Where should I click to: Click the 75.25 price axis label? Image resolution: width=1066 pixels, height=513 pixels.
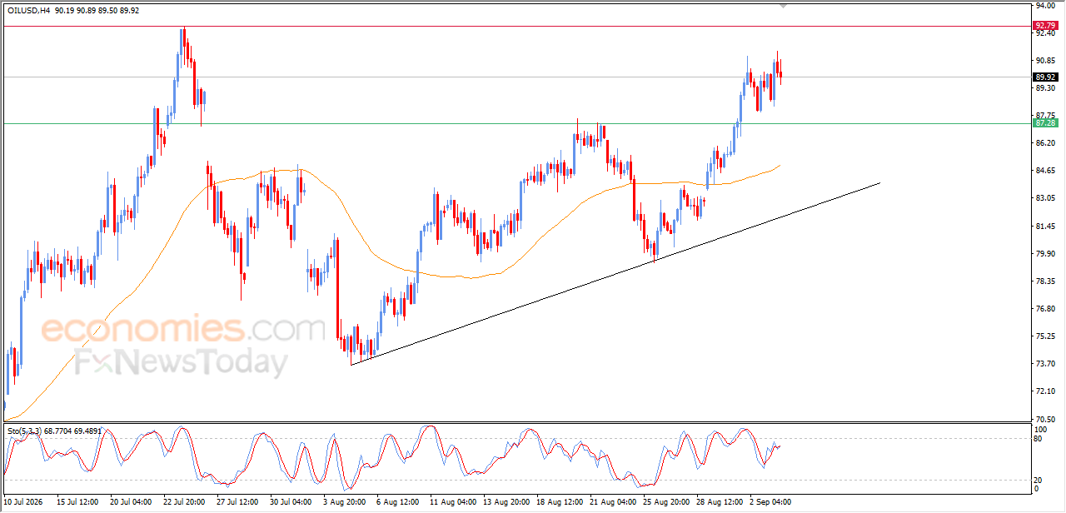pos(1045,336)
